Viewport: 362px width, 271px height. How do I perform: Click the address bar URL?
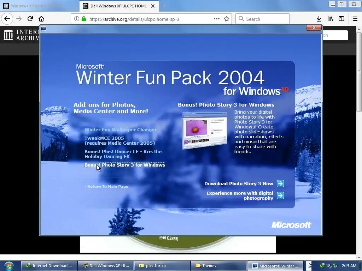(134, 19)
